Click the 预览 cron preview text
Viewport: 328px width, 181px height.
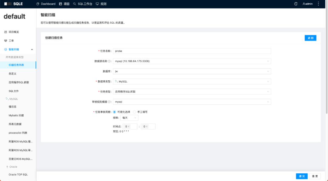point(121,132)
